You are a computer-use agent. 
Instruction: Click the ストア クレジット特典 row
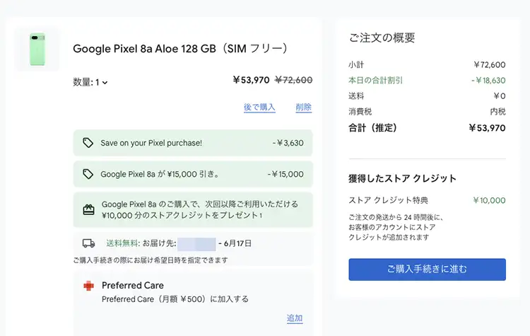click(x=427, y=200)
